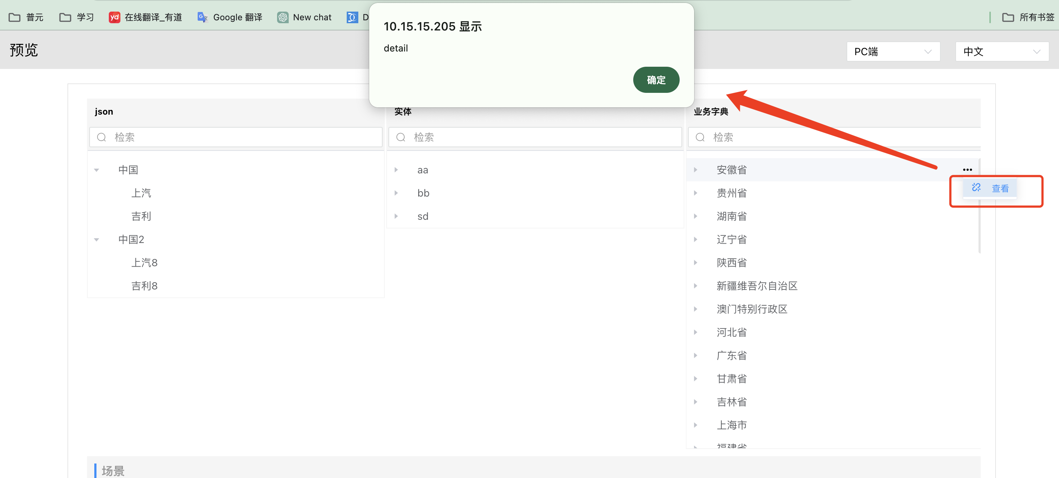Select 查看 from the popup menu
The height and width of the screenshot is (478, 1059).
(x=1000, y=188)
